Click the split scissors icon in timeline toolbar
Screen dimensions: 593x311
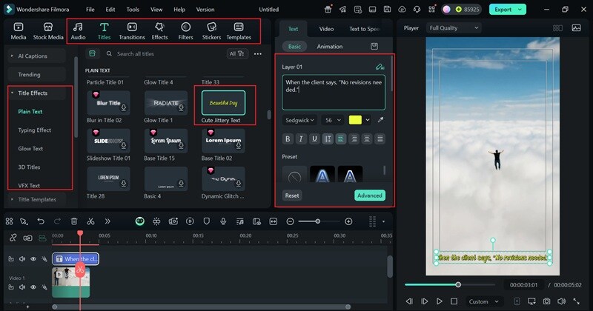[90, 221]
